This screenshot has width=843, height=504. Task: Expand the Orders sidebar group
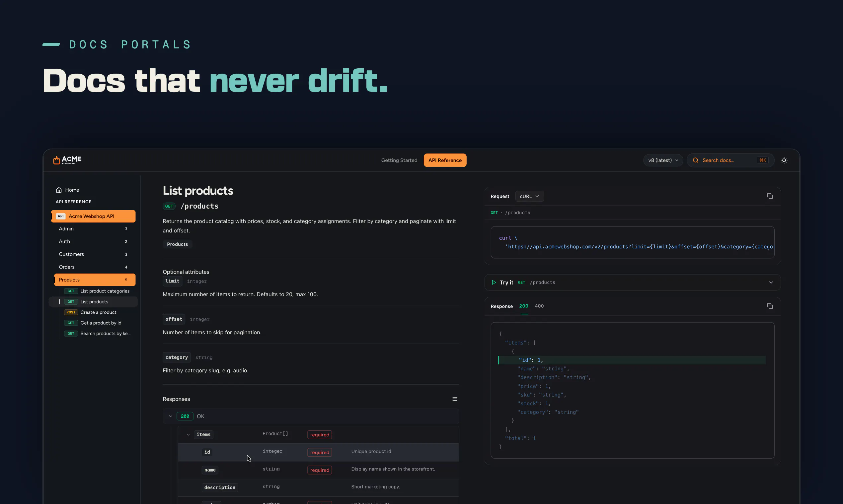[x=93, y=267]
